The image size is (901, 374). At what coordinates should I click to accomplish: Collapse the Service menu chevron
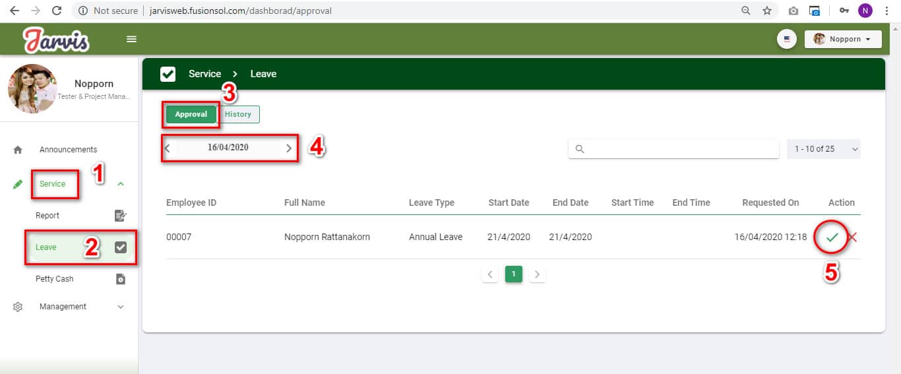coord(120,184)
